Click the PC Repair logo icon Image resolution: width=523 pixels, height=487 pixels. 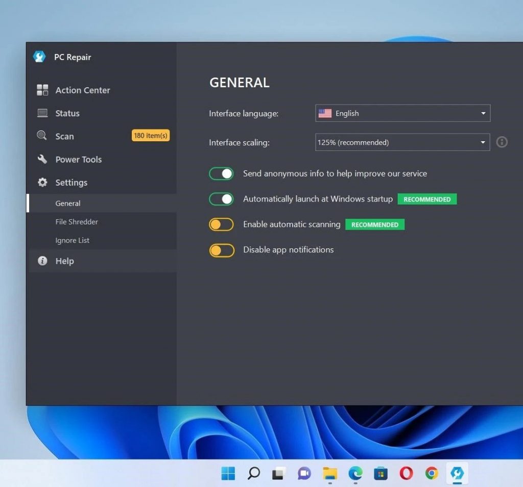[x=40, y=57]
